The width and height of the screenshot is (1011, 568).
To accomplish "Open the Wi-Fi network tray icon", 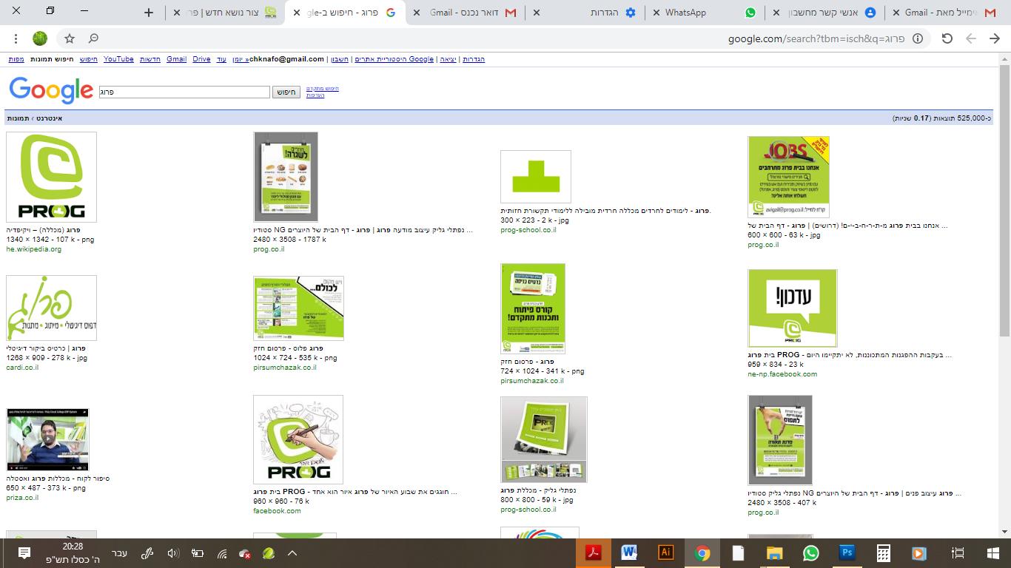I will (222, 553).
